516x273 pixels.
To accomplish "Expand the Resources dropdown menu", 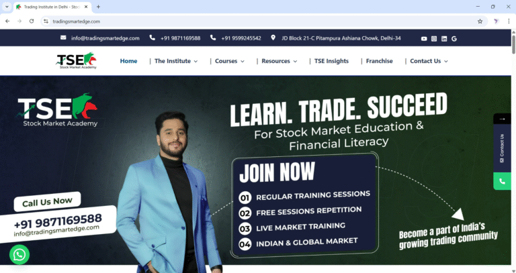I will tap(279, 61).
